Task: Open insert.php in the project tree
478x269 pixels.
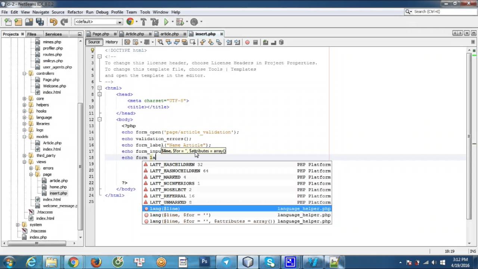Action: pyautogui.click(x=58, y=193)
